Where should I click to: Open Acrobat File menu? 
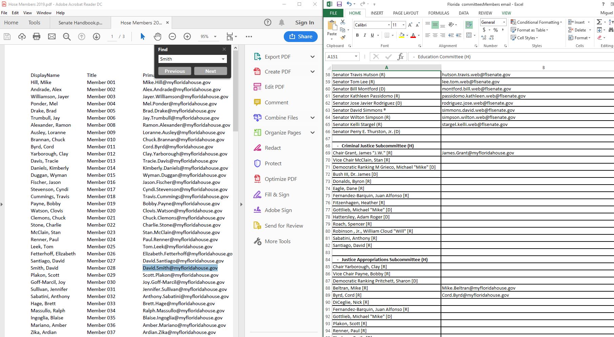[4, 13]
